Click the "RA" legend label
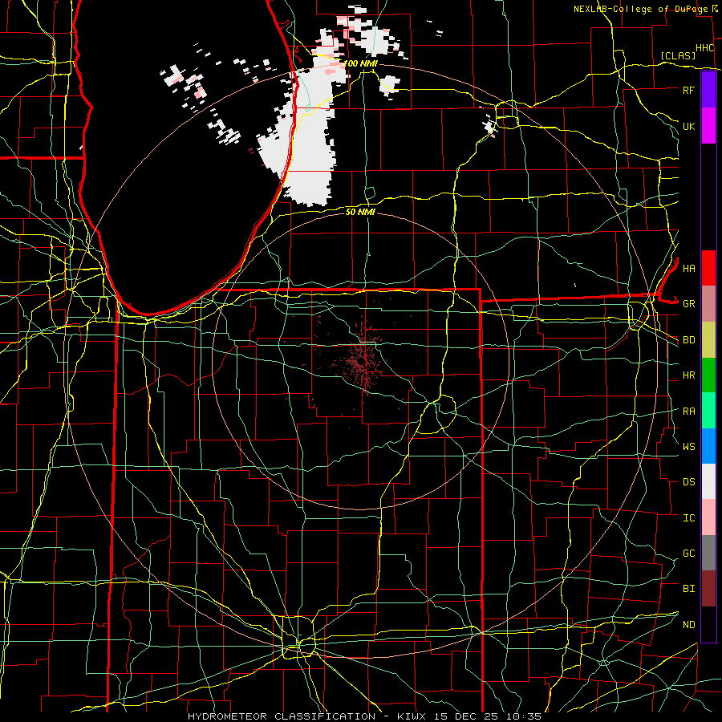The width and height of the screenshot is (722, 722). (x=688, y=412)
